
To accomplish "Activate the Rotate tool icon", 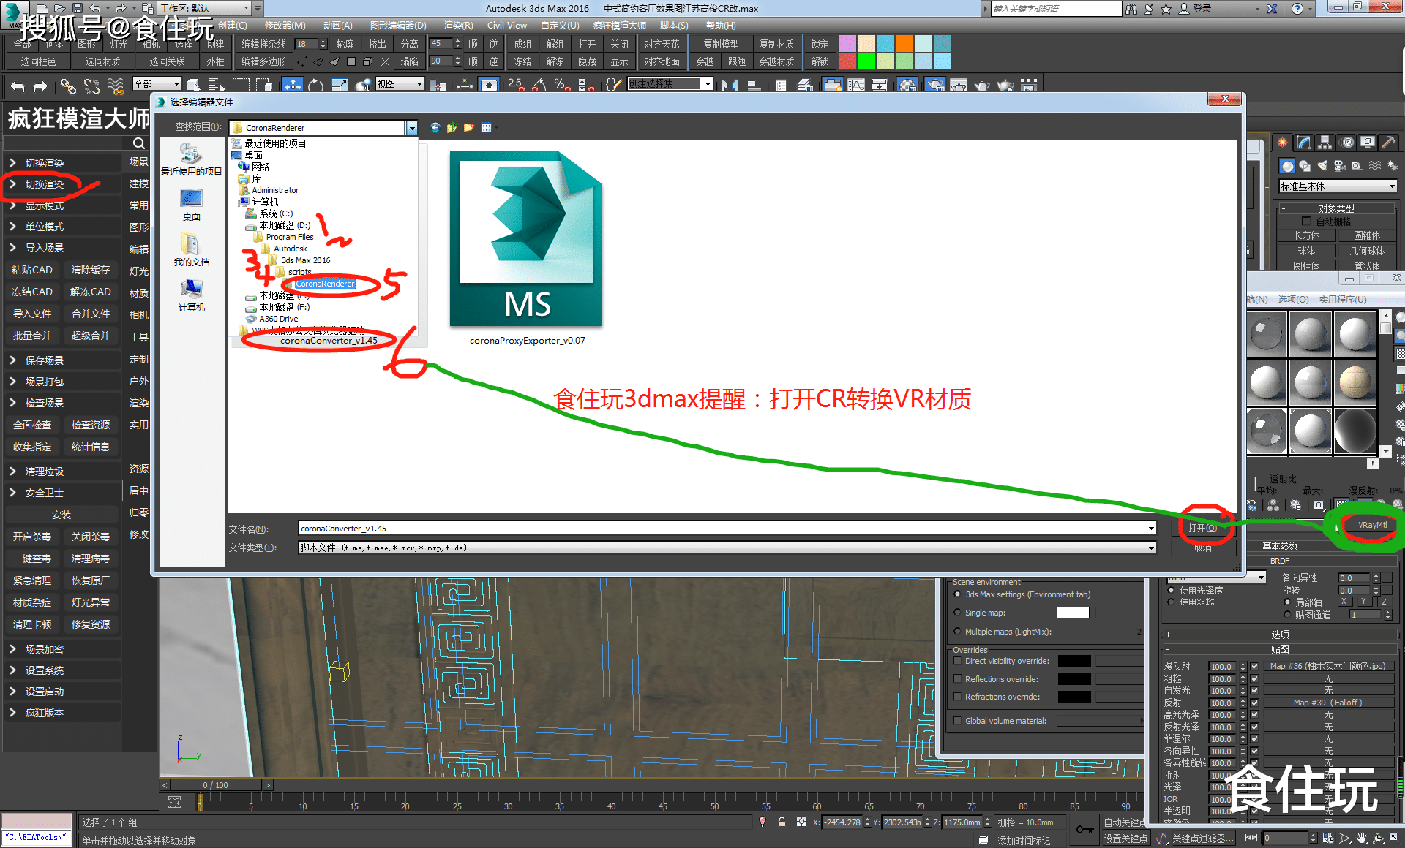I will [x=316, y=86].
